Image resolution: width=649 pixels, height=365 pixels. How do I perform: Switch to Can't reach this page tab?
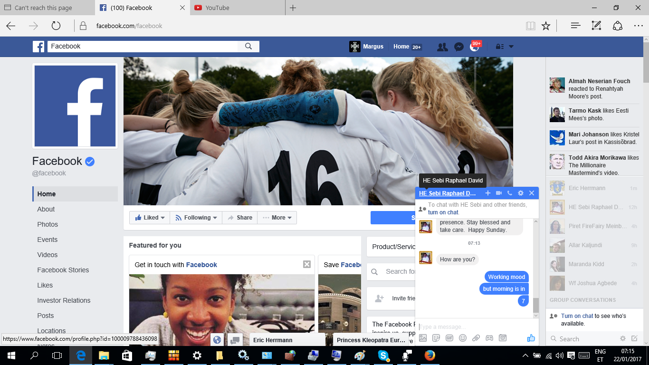click(x=48, y=8)
